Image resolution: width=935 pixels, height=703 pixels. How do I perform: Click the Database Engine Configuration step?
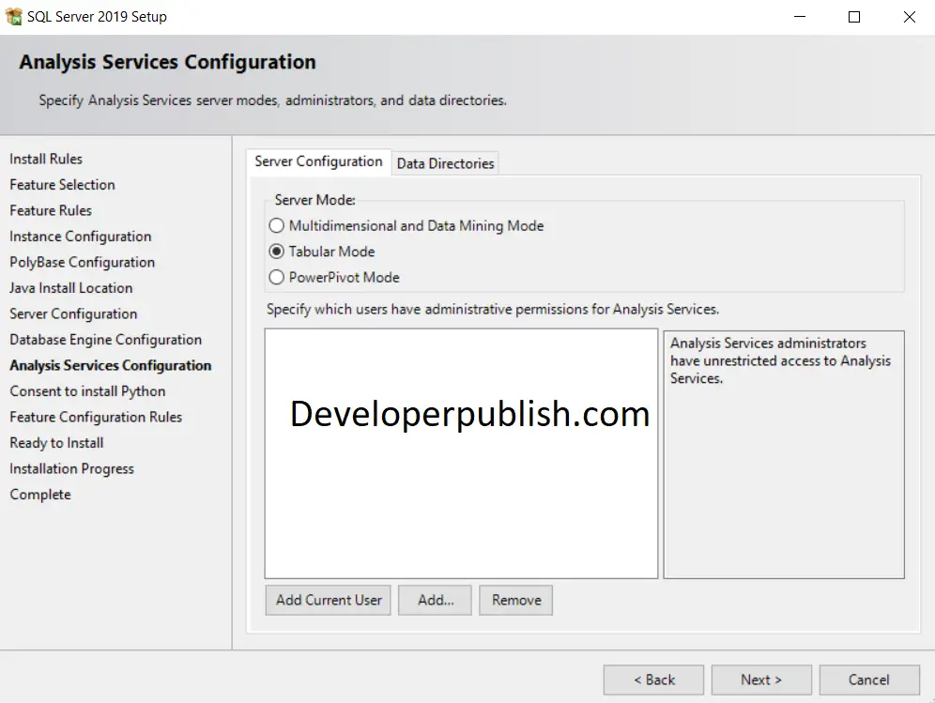click(x=105, y=340)
